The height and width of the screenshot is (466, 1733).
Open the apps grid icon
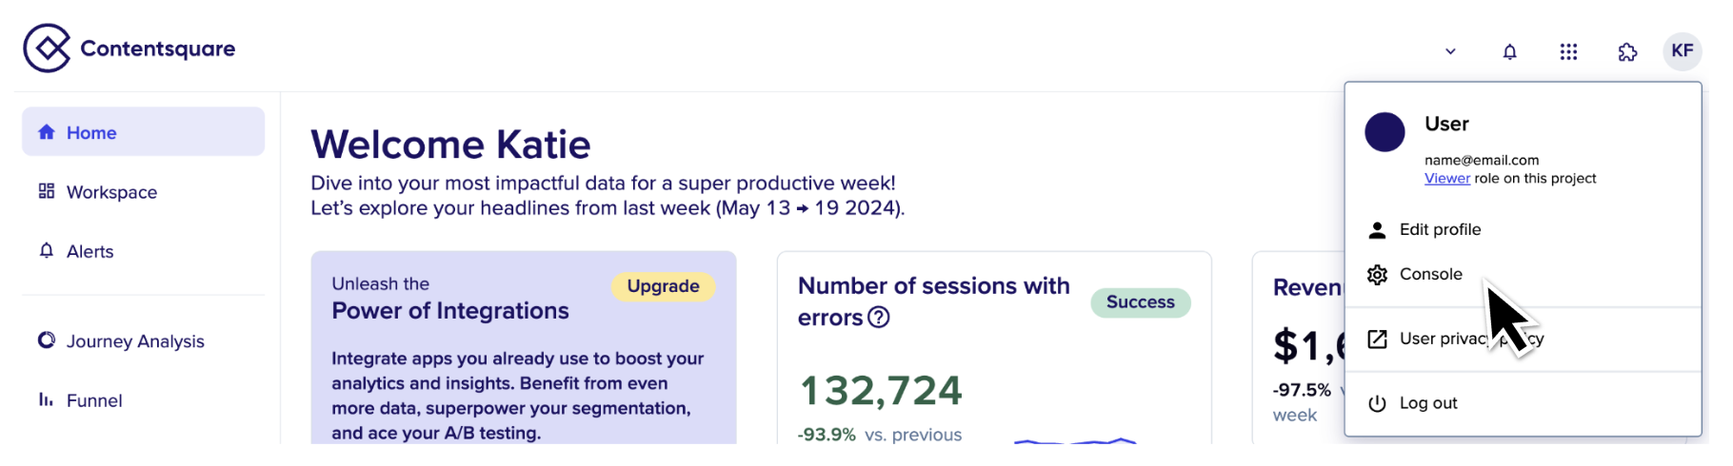1568,51
